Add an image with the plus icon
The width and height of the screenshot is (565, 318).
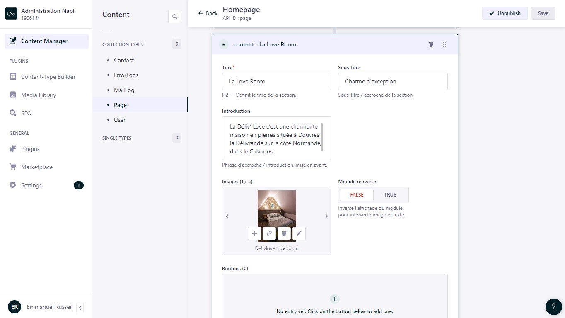[254, 233]
